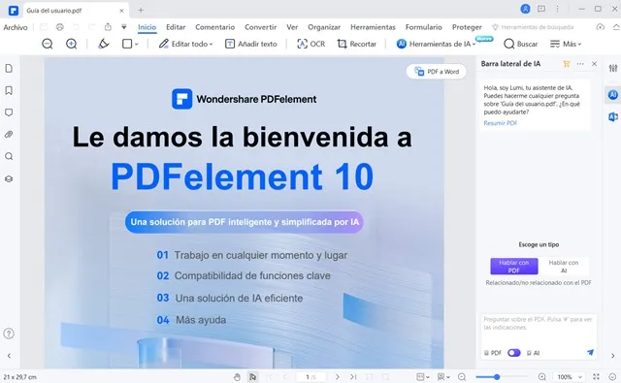Viewport: 621px width, 383px height.
Task: Click the Buscar search tool
Action: click(521, 44)
